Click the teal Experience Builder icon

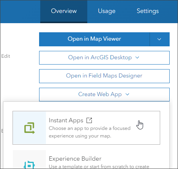pos(29,165)
